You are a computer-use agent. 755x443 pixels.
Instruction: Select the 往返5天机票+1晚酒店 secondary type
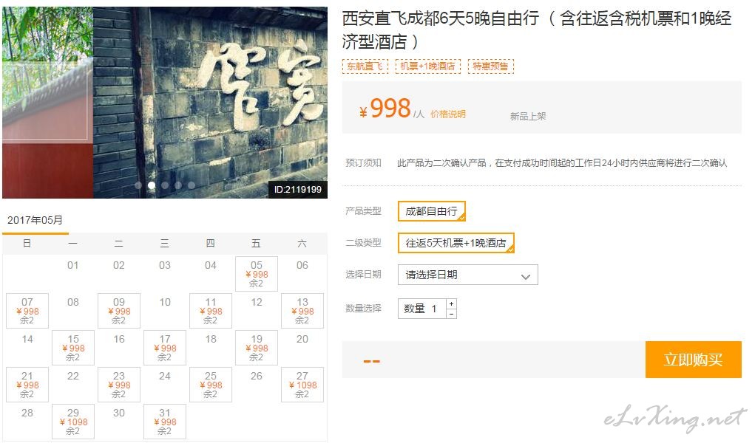tap(456, 243)
